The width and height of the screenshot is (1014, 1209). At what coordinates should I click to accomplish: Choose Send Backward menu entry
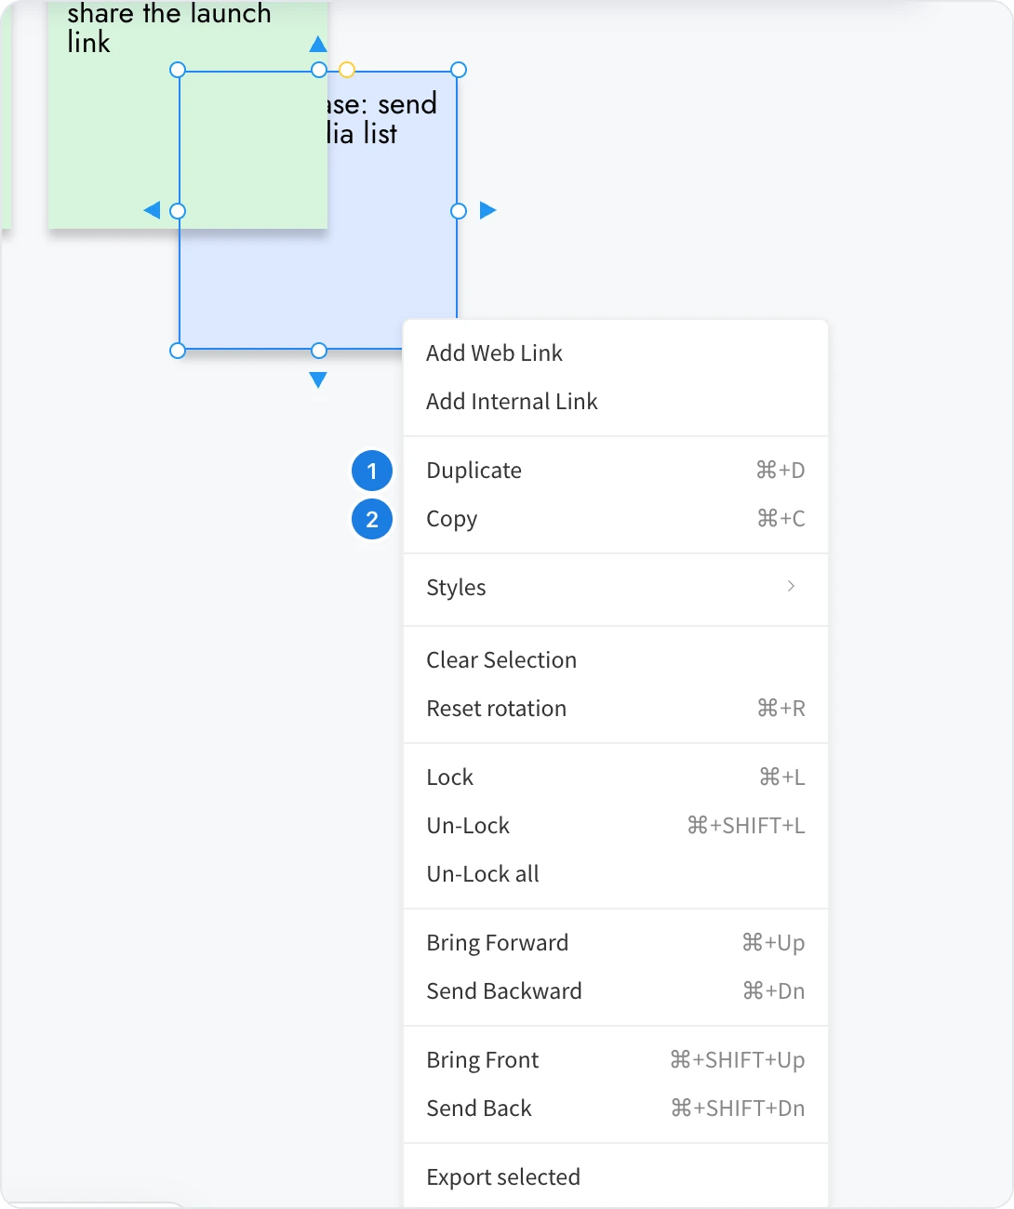[615, 991]
